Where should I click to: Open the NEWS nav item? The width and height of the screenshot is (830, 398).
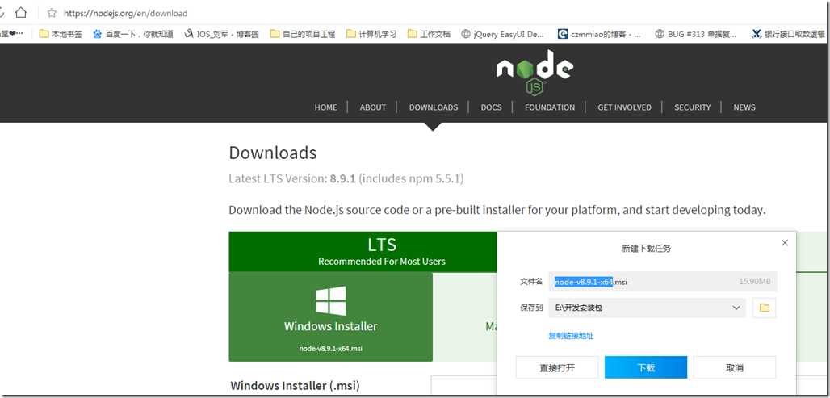744,107
